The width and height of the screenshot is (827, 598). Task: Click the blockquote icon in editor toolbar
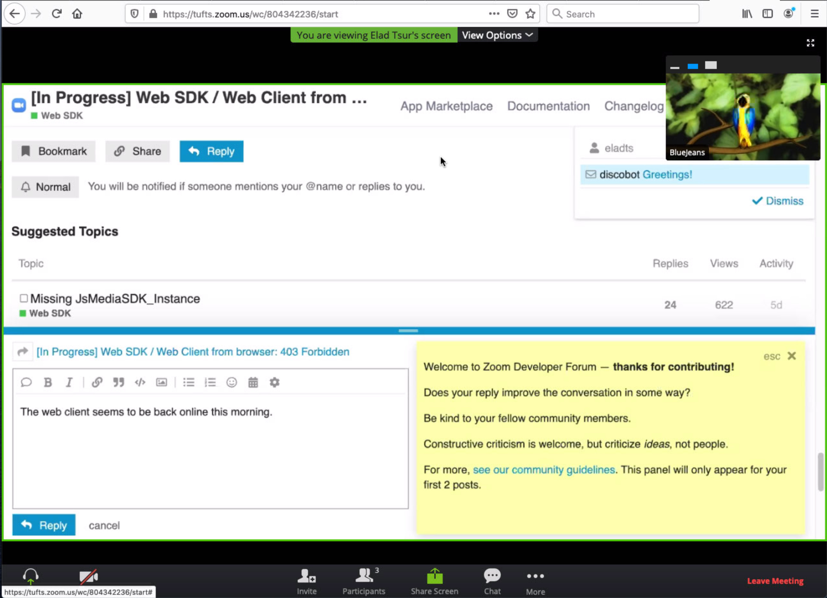click(x=119, y=382)
